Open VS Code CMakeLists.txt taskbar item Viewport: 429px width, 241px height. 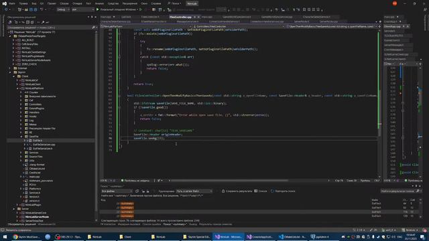292,236
